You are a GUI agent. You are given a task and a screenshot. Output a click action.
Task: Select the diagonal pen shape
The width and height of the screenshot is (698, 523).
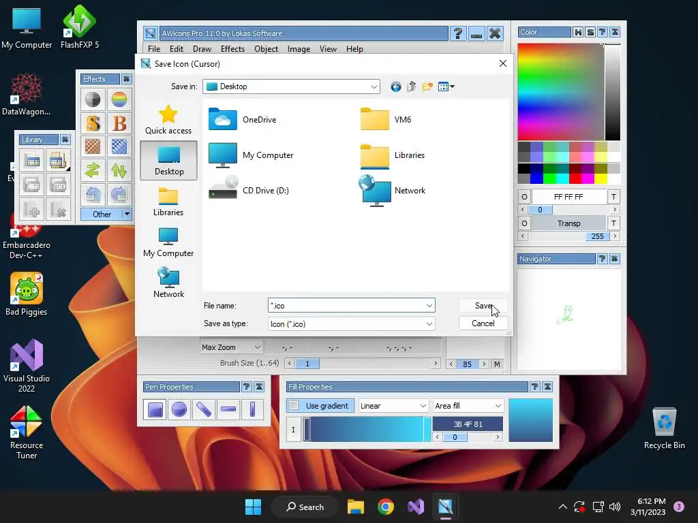(x=203, y=409)
